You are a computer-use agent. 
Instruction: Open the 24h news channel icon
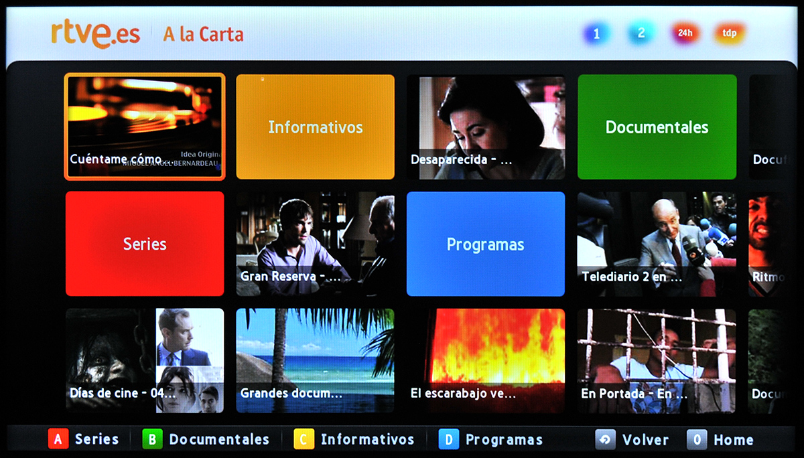685,33
